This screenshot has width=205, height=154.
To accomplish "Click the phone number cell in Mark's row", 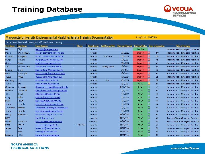I will (x=80, y=125).
